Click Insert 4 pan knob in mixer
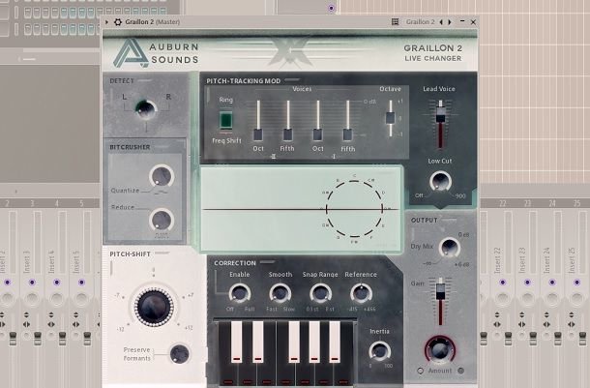This screenshot has width=590, height=388. [56, 299]
